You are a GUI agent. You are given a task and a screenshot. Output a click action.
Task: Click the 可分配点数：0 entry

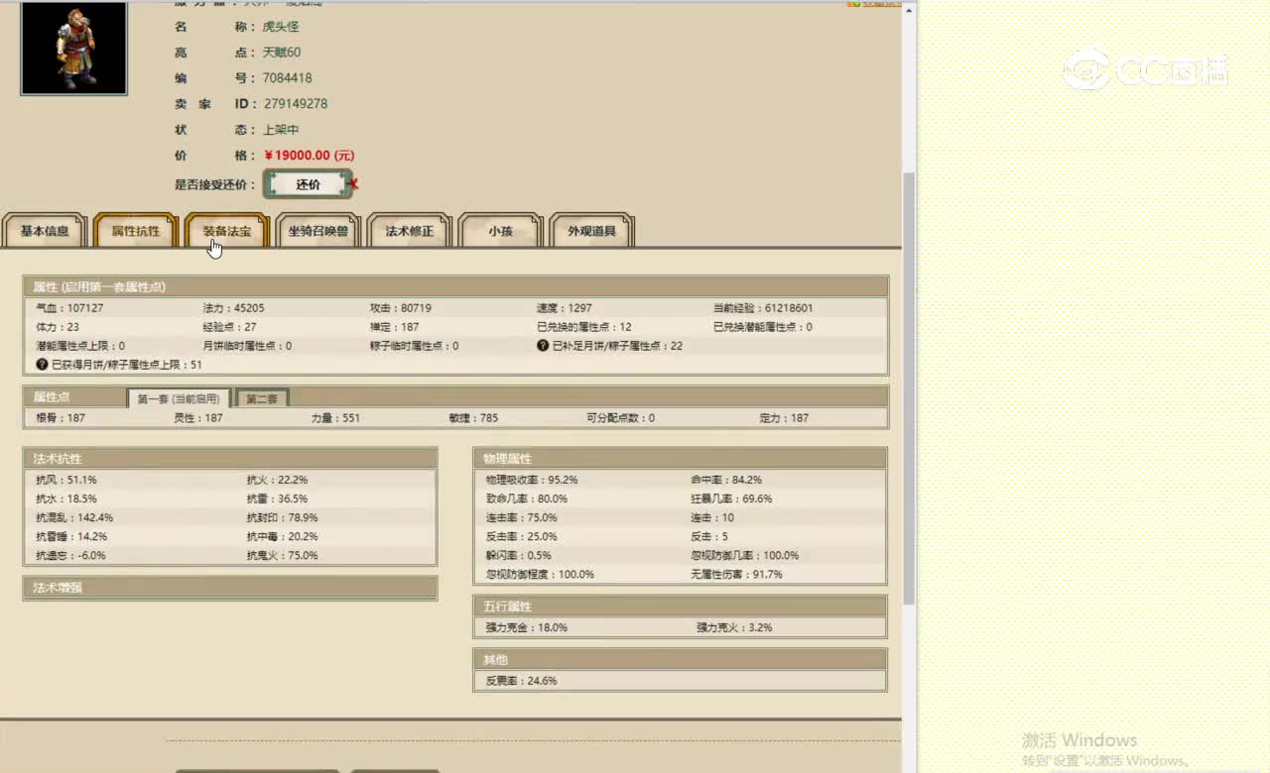pos(620,418)
